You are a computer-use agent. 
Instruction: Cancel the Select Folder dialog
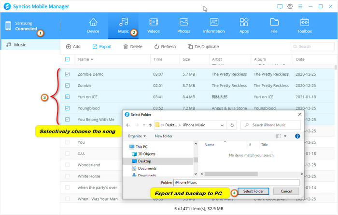pos(286,191)
